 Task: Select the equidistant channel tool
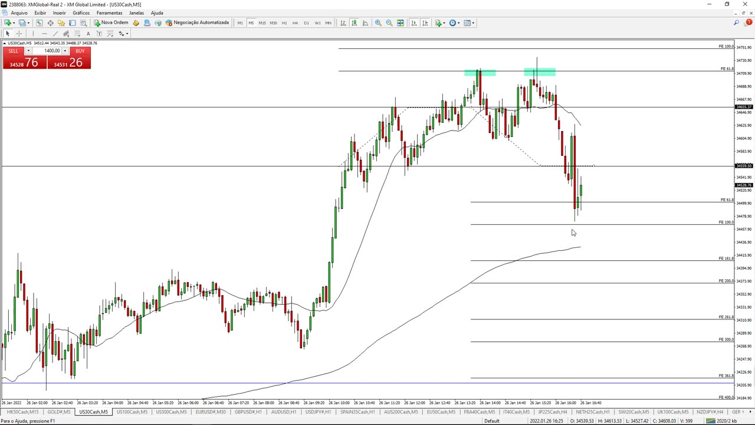coord(66,34)
